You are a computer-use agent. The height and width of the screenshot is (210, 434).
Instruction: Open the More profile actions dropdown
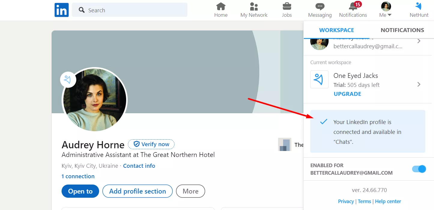pyautogui.click(x=190, y=191)
